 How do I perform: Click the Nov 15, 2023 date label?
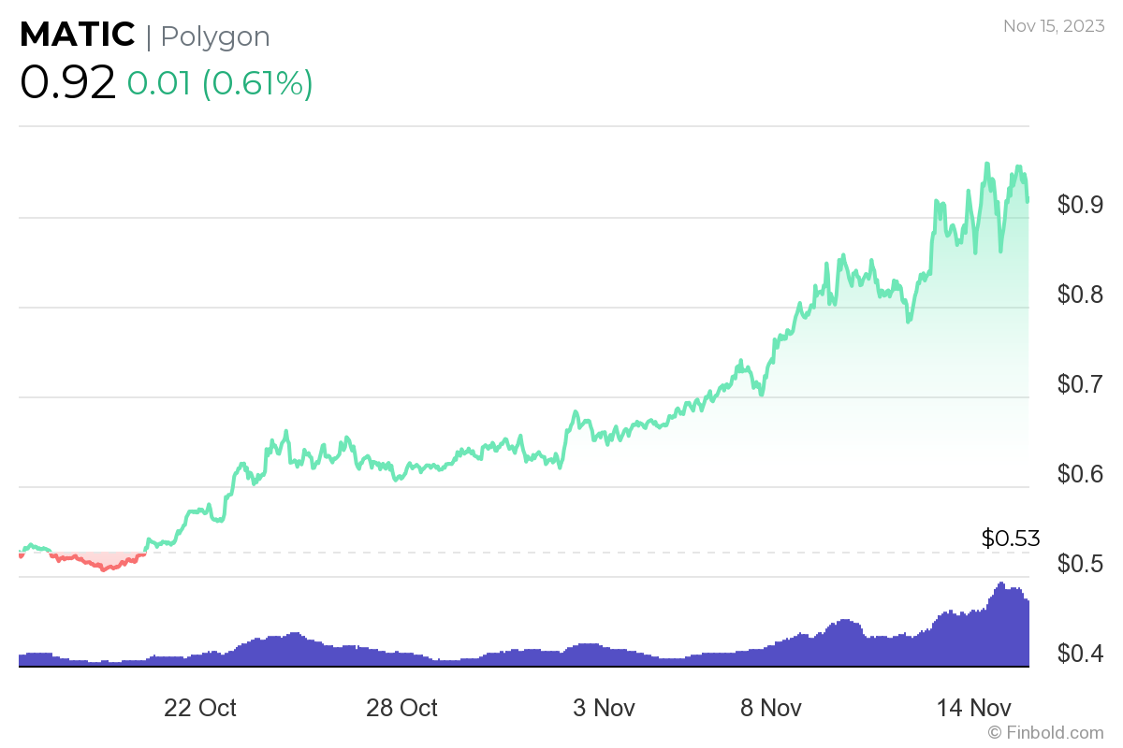1053,26
